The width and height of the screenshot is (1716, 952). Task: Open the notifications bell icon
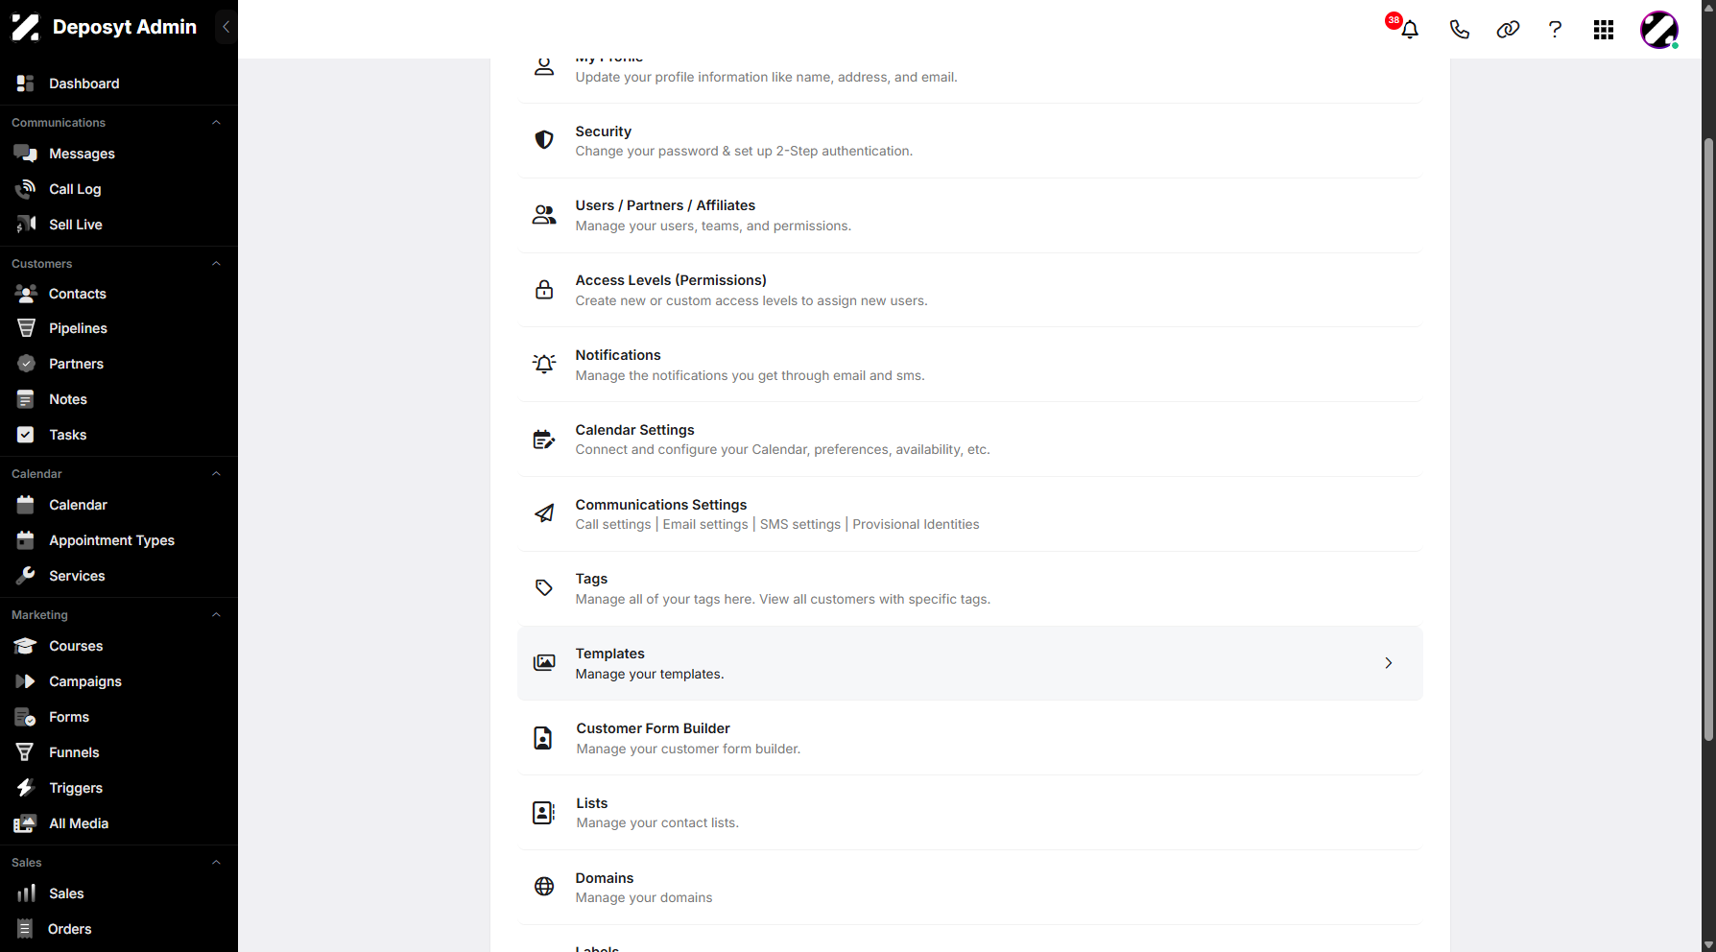pyautogui.click(x=1409, y=30)
